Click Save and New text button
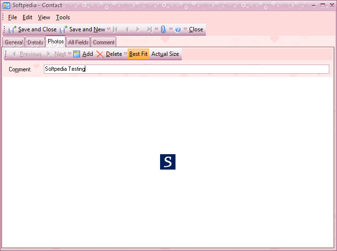 click(x=87, y=29)
